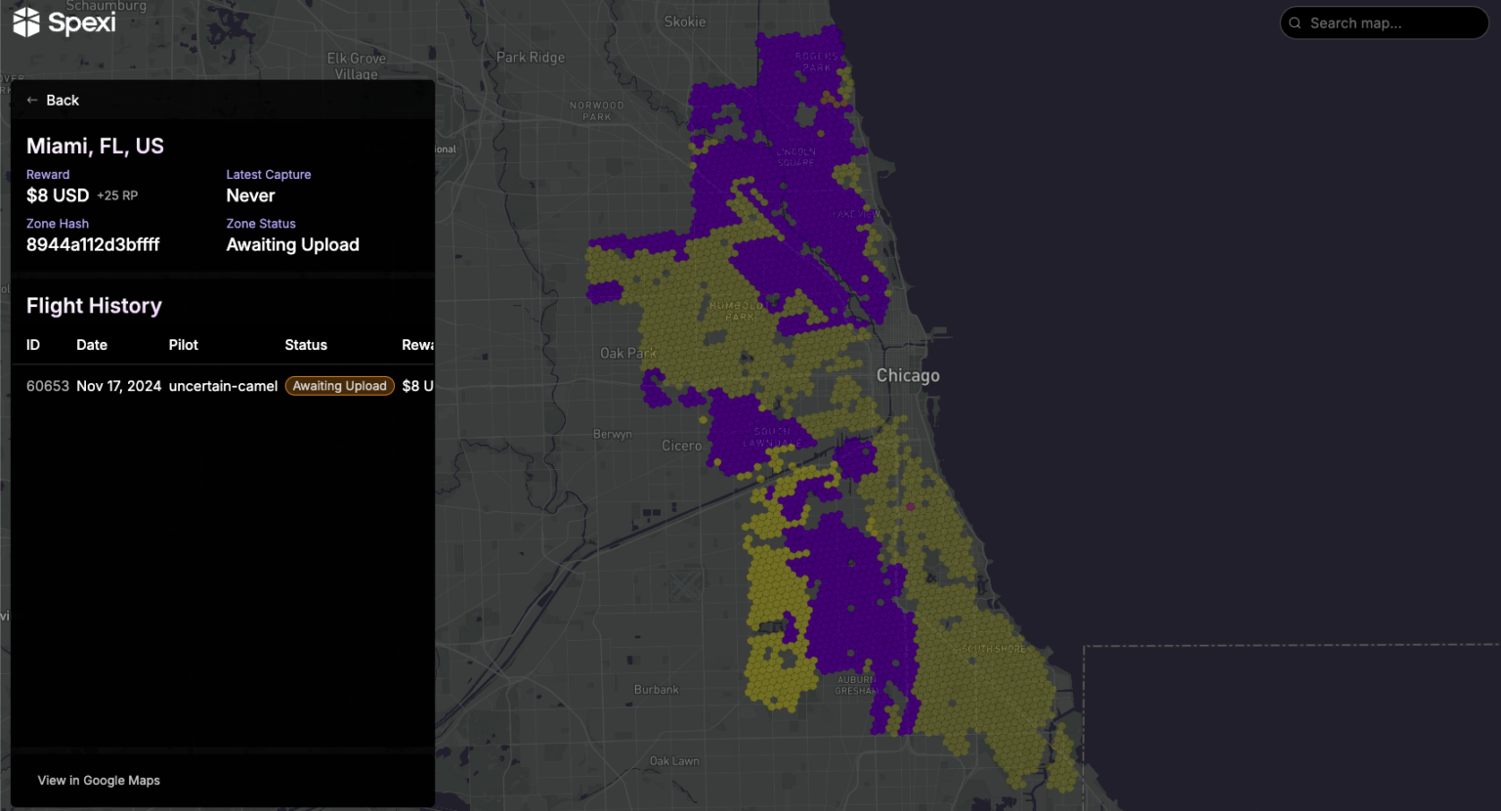The height and width of the screenshot is (811, 1501).
Task: Click the Awaiting Upload status badge
Action: [339, 386]
